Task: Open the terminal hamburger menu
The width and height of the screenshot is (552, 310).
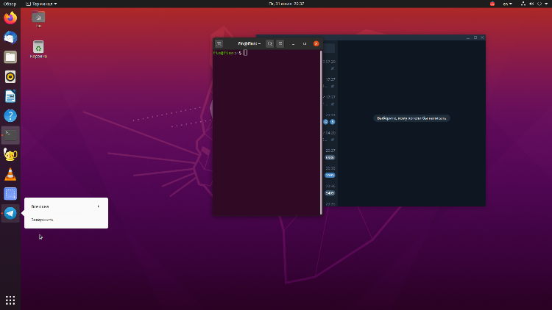Action: coord(280,43)
